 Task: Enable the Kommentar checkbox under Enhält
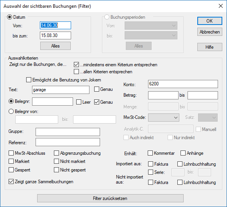150,153
